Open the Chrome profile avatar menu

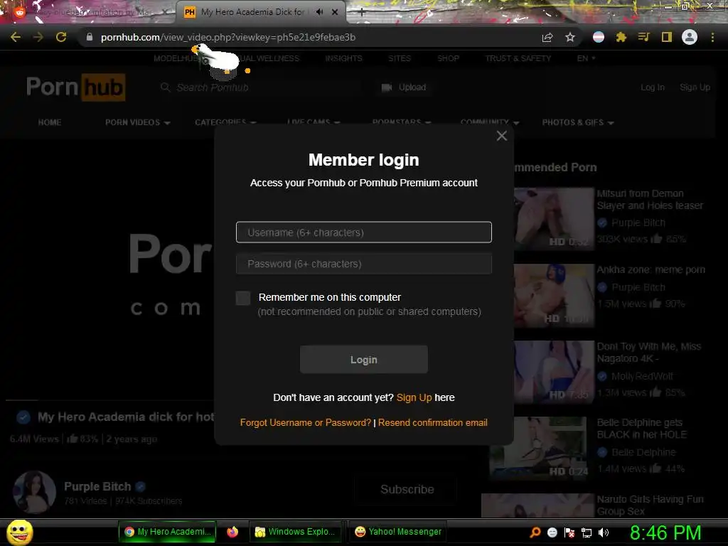[690, 37]
